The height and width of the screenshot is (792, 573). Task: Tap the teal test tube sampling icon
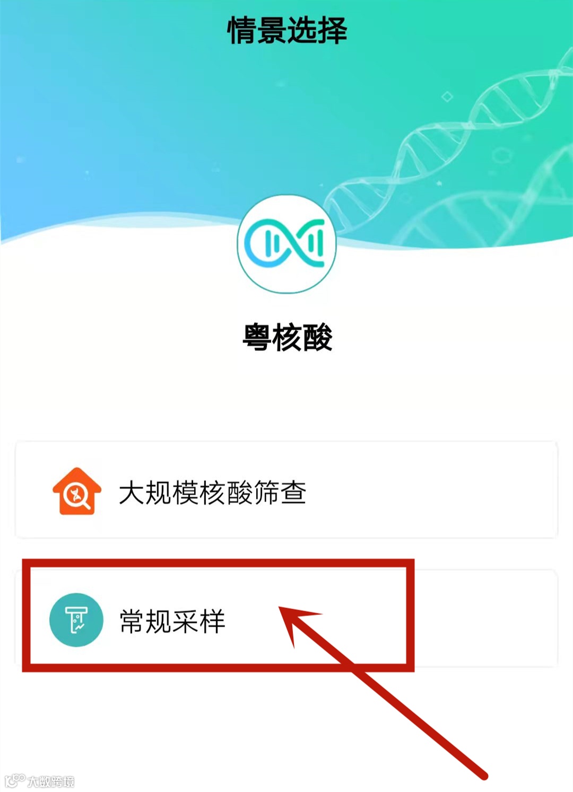click(x=76, y=620)
